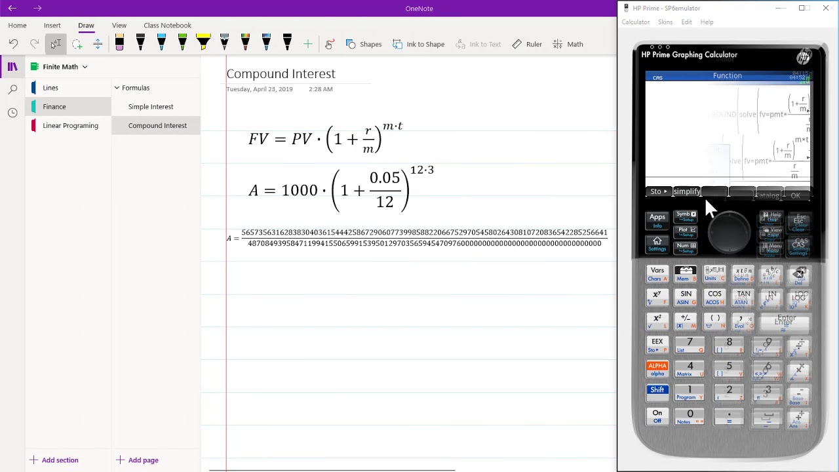This screenshot has width=839, height=472.
Task: Open the Linear Programing section
Action: (68, 125)
